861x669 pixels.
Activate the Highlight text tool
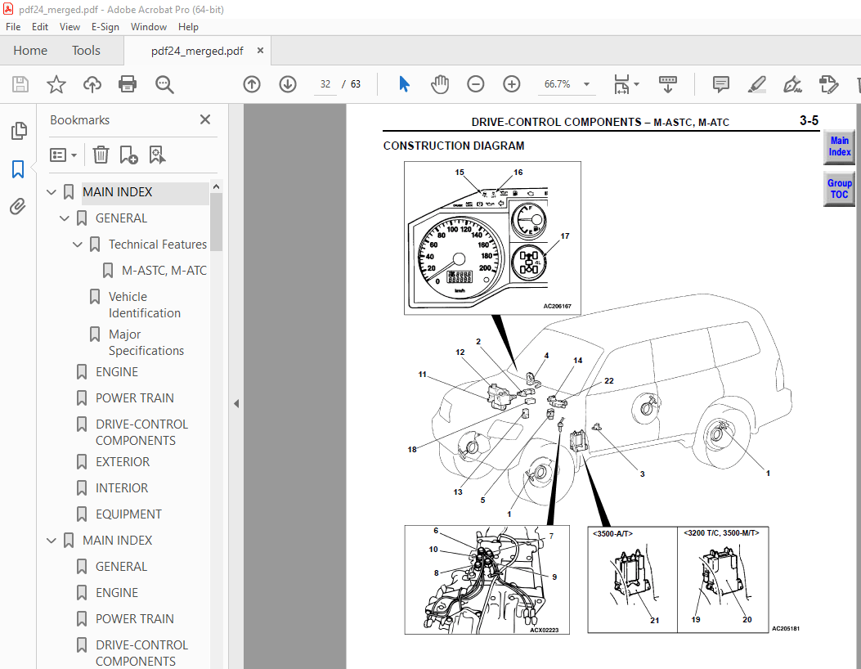[x=756, y=84]
